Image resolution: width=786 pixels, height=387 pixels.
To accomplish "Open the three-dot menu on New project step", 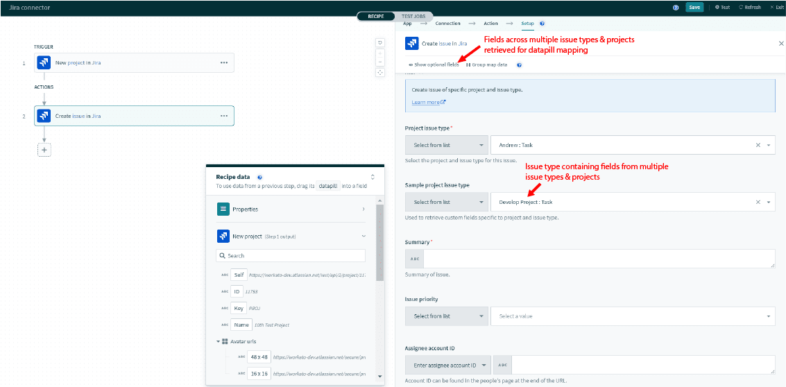I will (223, 62).
